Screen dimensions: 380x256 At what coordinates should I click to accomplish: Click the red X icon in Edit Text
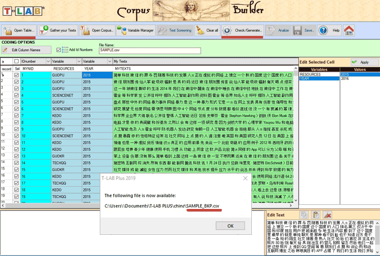pyautogui.click(x=327, y=215)
